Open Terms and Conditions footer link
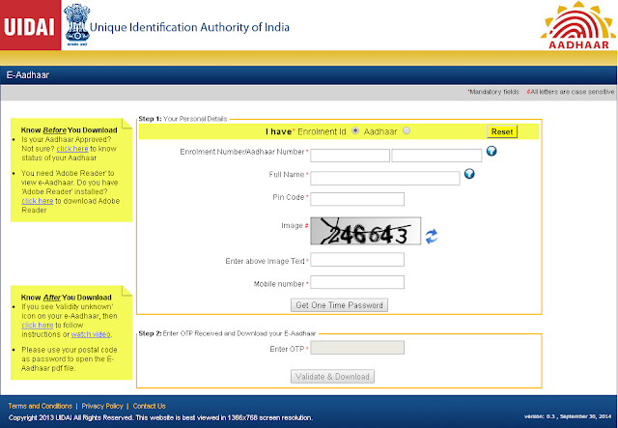This screenshot has height=428, width=618. coord(41,406)
